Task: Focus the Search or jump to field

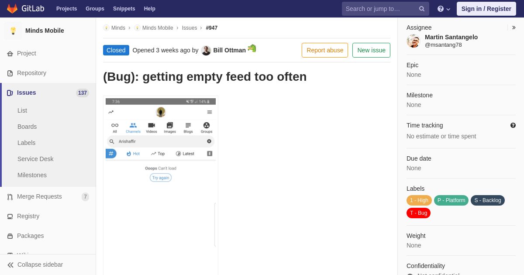Action: pyautogui.click(x=385, y=9)
